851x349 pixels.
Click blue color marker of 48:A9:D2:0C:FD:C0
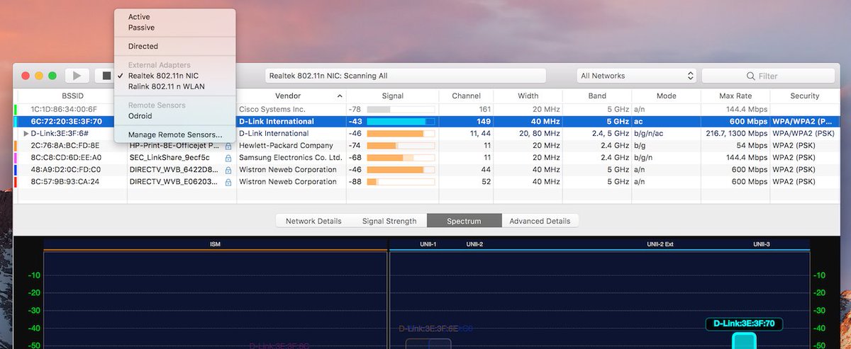pos(16,170)
